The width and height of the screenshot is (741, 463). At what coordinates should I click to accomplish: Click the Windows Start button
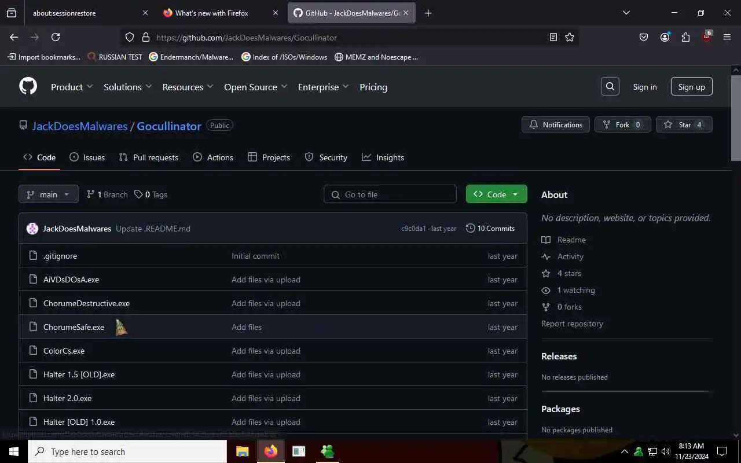coord(14,451)
